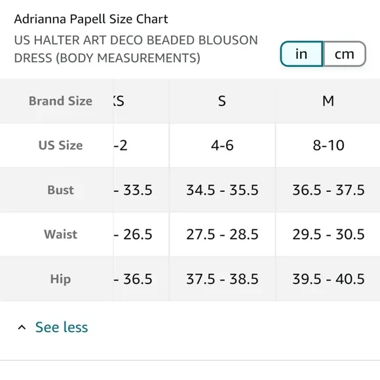Select the Brand Size row header
Viewport: 380px width, 380px height.
[x=60, y=101]
